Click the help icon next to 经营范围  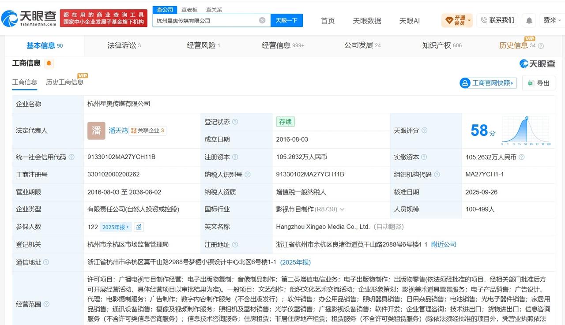pos(46,304)
